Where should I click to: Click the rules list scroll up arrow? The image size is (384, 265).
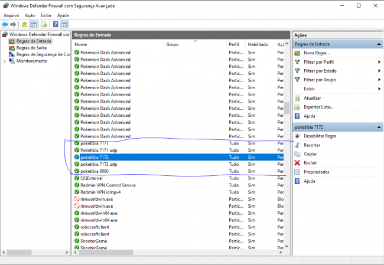coord(287,44)
